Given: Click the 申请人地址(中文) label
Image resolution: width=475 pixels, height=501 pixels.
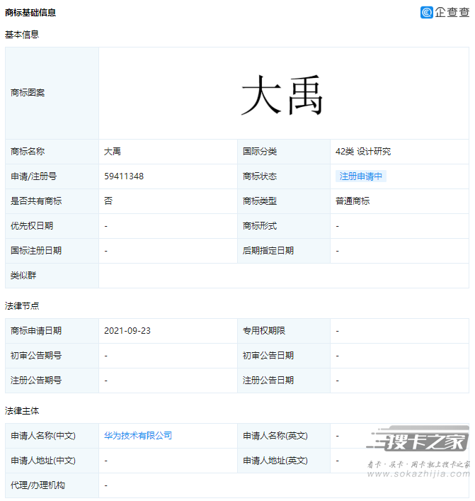Looking at the screenshot, I should 43,461.
